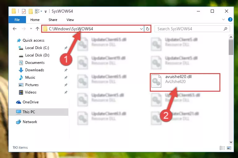Viewport: 238px width, 158px height.
Task: Click the New Folder icon in title bar
Action: (x=31, y=11)
